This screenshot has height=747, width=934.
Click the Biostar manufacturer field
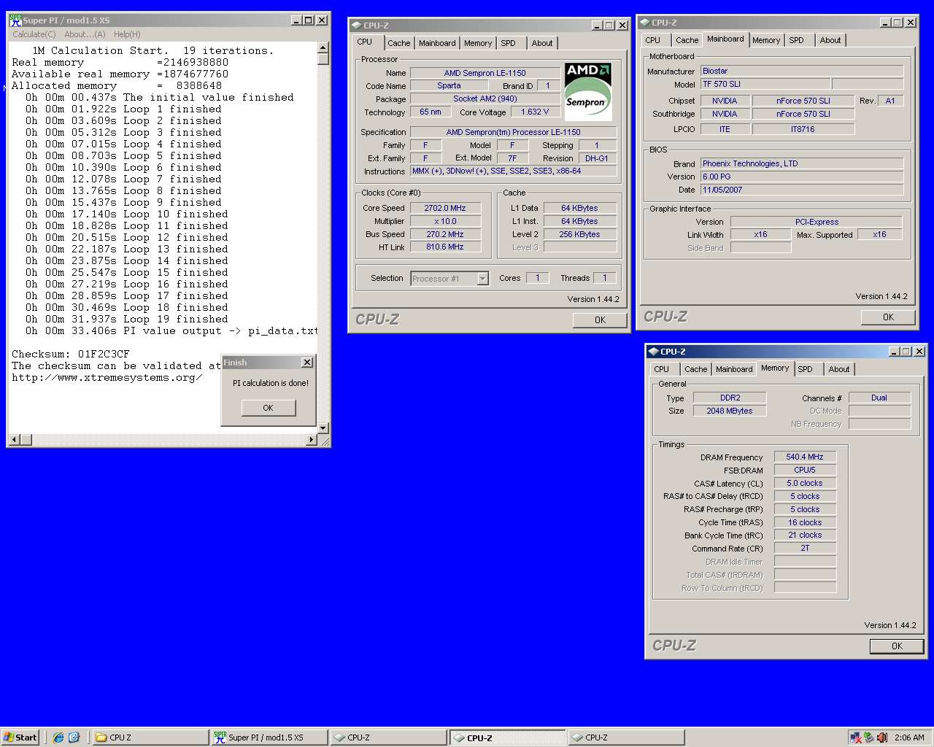pos(802,71)
